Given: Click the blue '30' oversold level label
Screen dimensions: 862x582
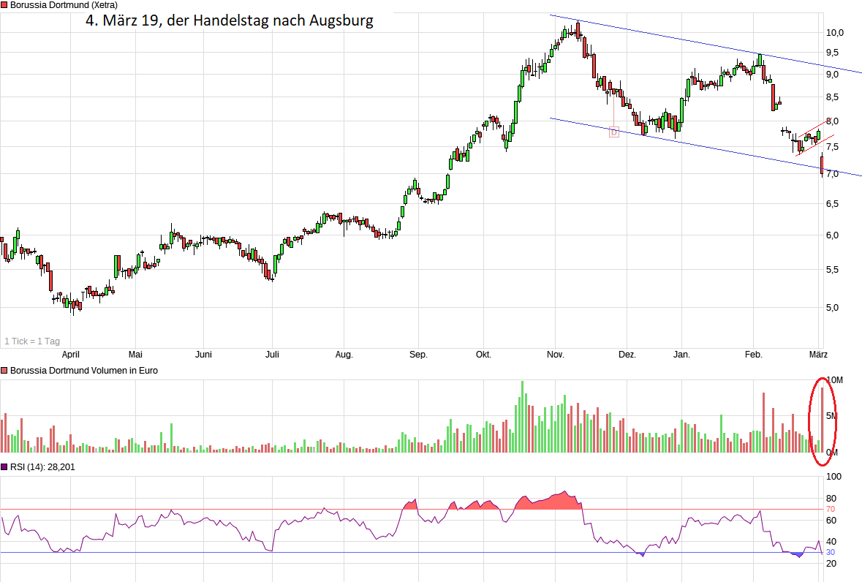Looking at the screenshot, I should pyautogui.click(x=831, y=552).
